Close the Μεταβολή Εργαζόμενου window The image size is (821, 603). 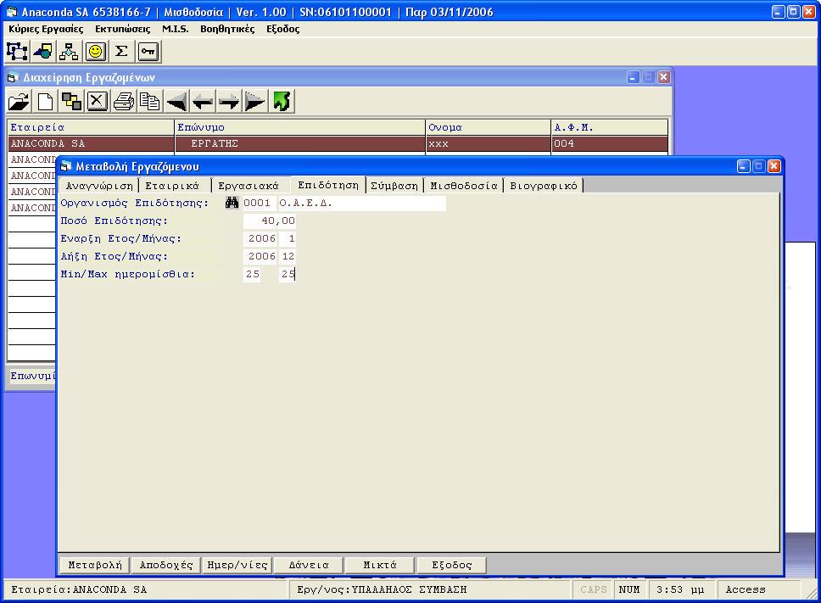pos(774,166)
